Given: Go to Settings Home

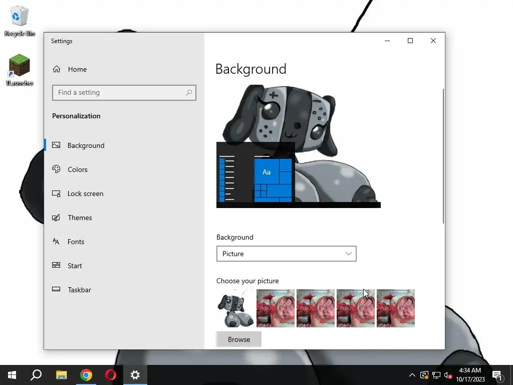Looking at the screenshot, I should 124,69.
